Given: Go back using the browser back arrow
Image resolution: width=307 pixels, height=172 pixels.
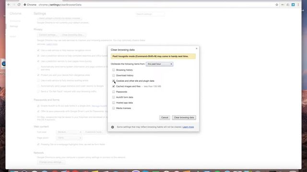Looking at the screenshot, I should [x=9, y=5].
